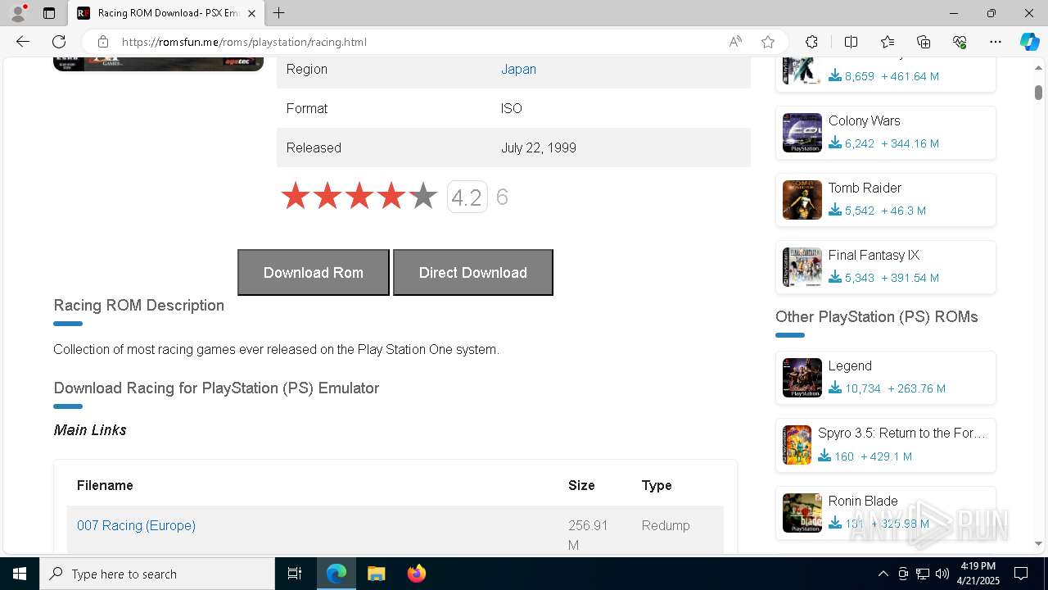This screenshot has height=590, width=1048.
Task: View site information lock icon
Action: [103, 42]
